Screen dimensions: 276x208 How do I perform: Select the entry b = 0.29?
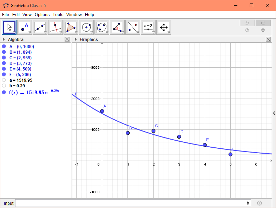tap(17, 86)
